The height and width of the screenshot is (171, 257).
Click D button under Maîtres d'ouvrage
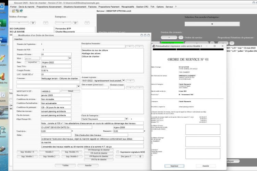[x=33, y=23]
